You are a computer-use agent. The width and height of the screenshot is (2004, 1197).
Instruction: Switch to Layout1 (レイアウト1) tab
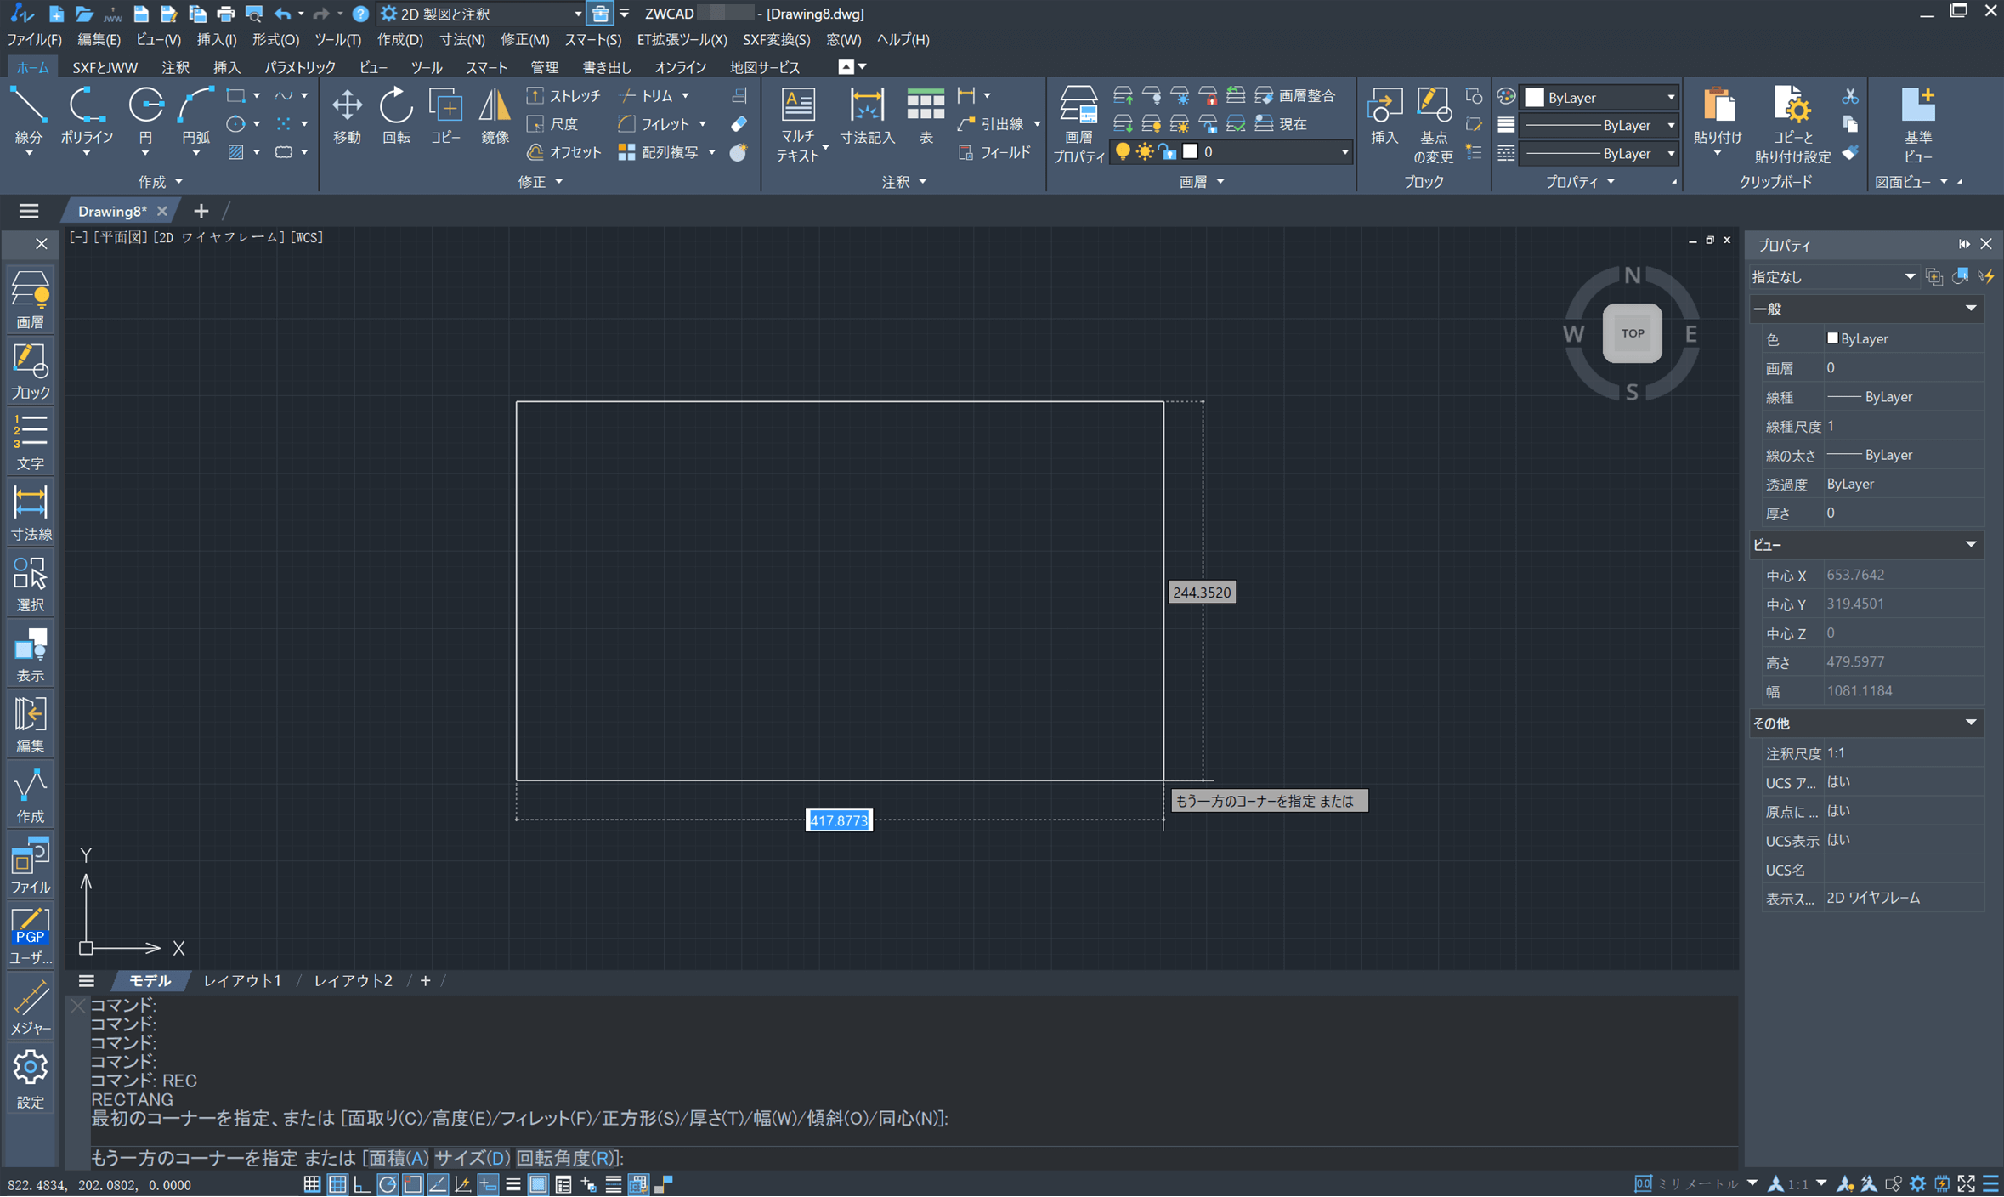coord(242,981)
